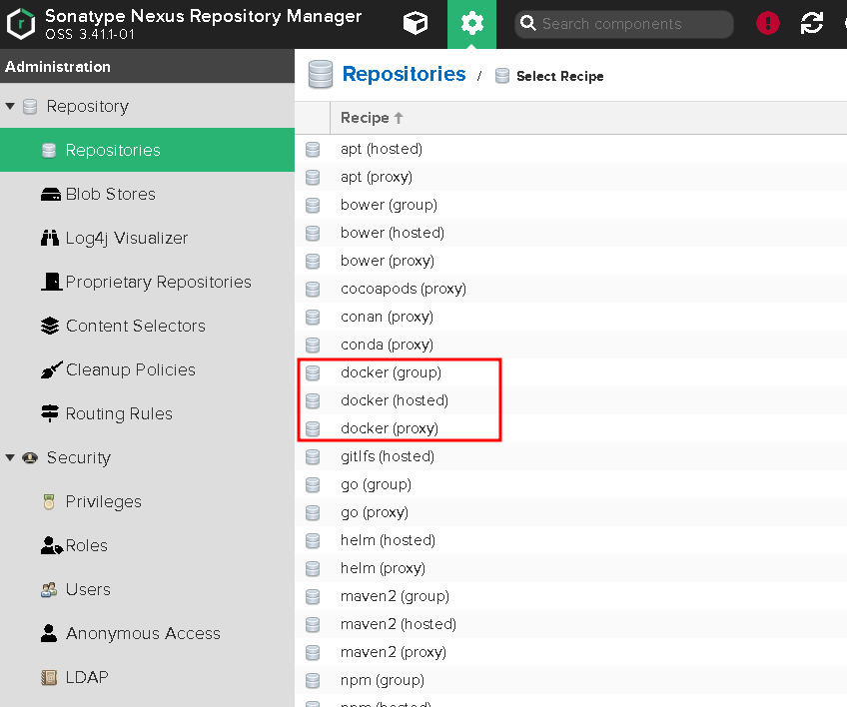Image resolution: width=847 pixels, height=707 pixels.
Task: Select the maven2 (group) recipe
Action: [x=570, y=596]
